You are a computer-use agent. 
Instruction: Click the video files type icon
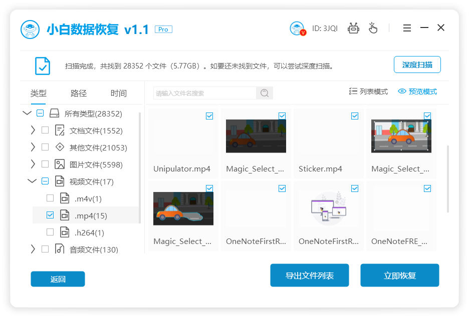(x=60, y=181)
